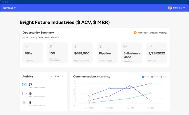Click Audio line data point for April 1

tap(110, 101)
